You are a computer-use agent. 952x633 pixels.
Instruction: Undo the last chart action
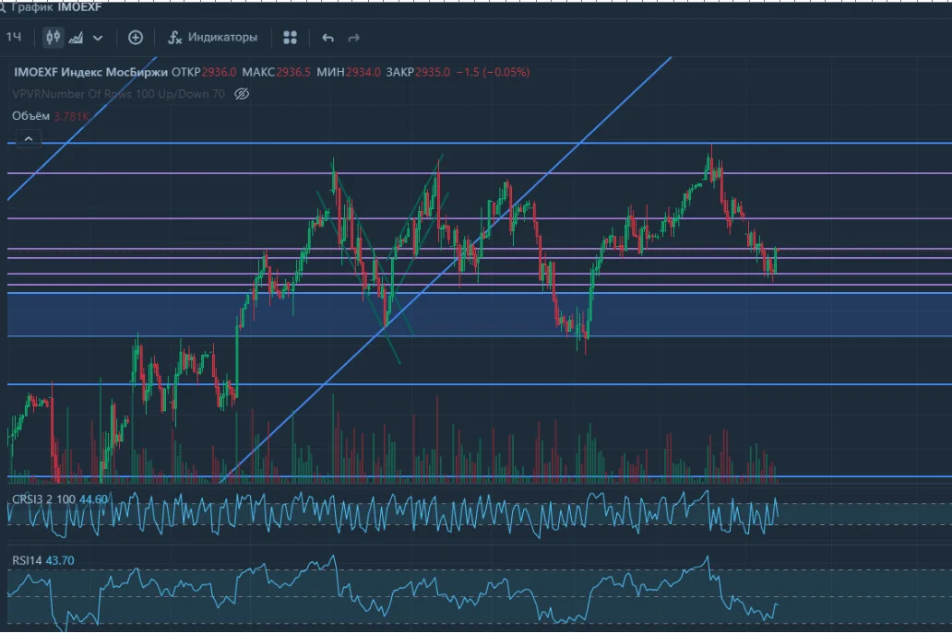click(327, 38)
